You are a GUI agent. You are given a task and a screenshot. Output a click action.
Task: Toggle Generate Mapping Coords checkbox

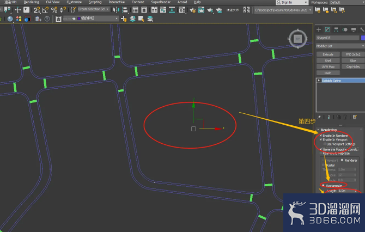321,149
